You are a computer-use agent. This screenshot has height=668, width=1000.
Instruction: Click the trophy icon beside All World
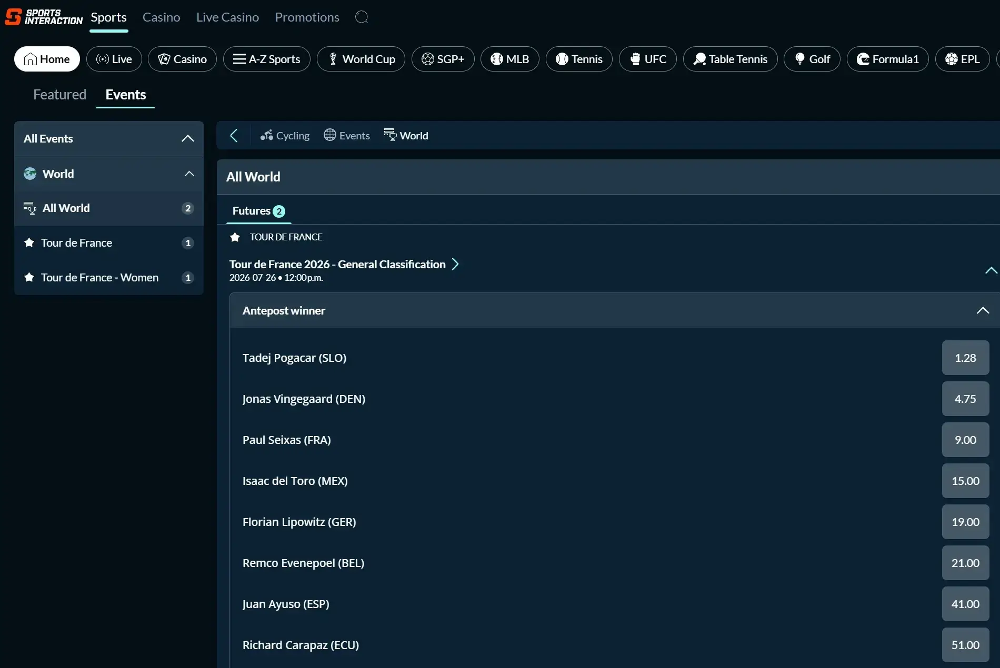point(30,208)
